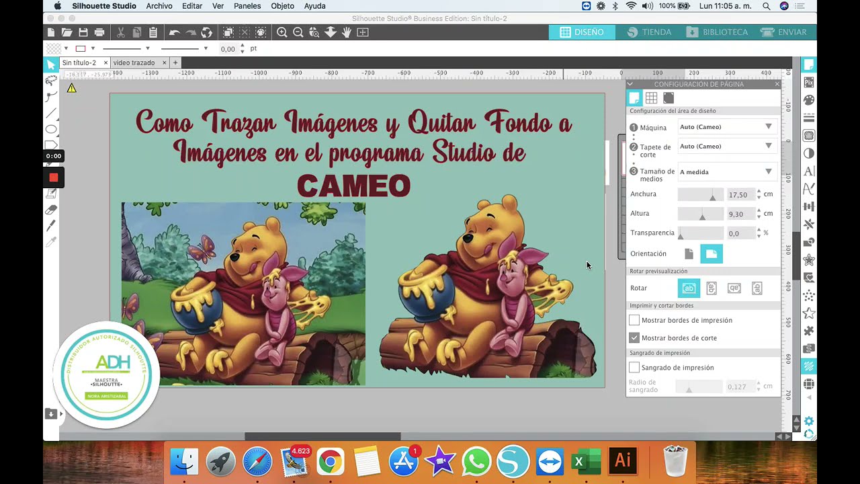Select the Pan hand tool

click(347, 32)
